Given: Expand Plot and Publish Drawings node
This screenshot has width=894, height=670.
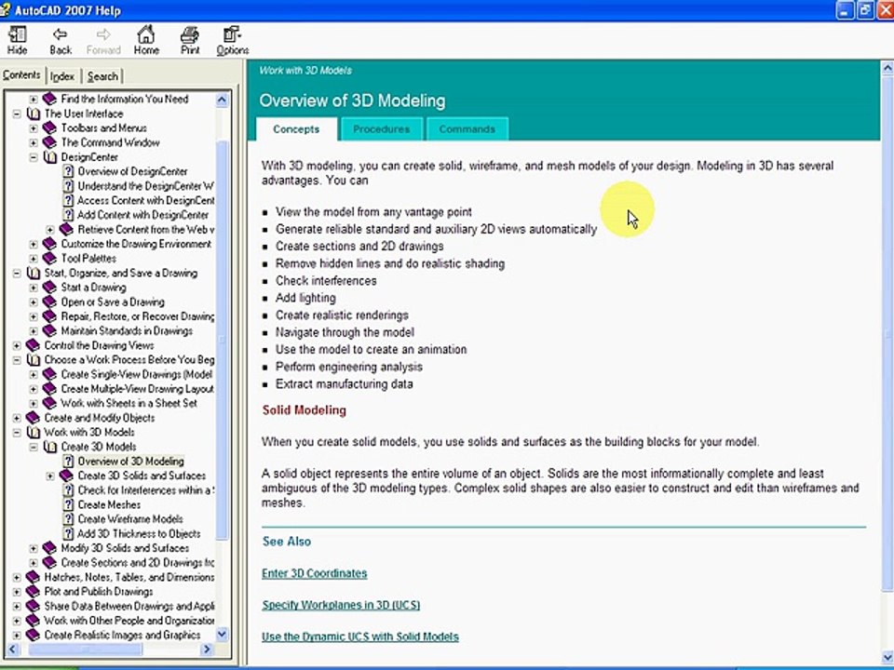Looking at the screenshot, I should [x=17, y=592].
